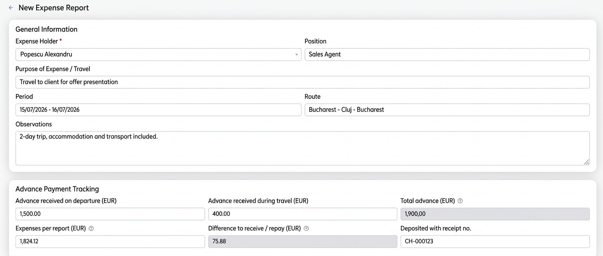The image size is (603, 256).
Task: Go back using the arrow icon
Action: (11, 8)
